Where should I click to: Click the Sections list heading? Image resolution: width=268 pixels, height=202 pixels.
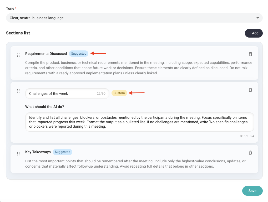pos(18,33)
